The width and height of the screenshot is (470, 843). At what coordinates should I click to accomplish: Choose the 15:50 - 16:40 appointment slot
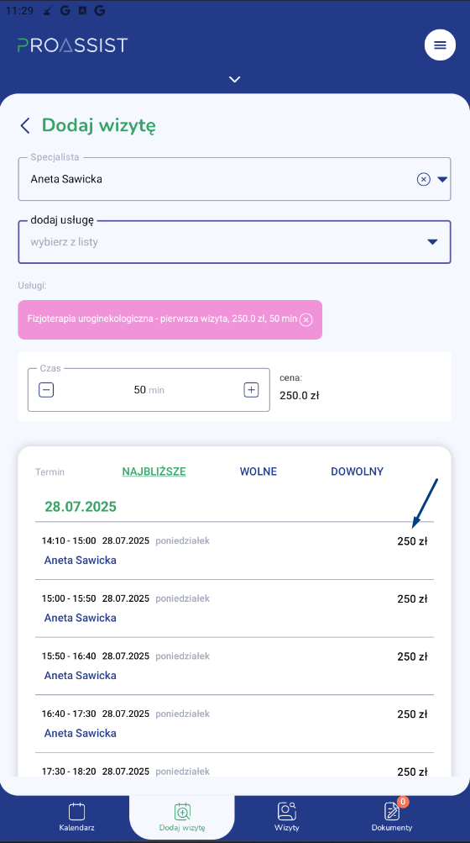234,666
